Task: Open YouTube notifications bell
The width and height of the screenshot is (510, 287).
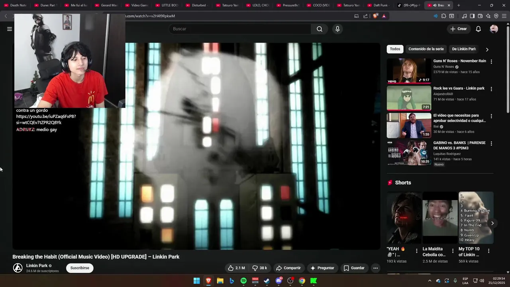Action: (478, 29)
